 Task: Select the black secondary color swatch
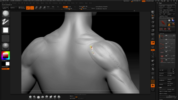(4, 64)
